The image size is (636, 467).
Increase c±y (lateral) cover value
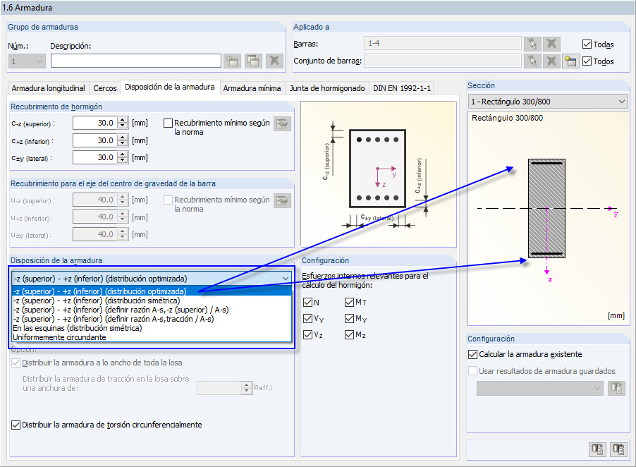coord(123,154)
